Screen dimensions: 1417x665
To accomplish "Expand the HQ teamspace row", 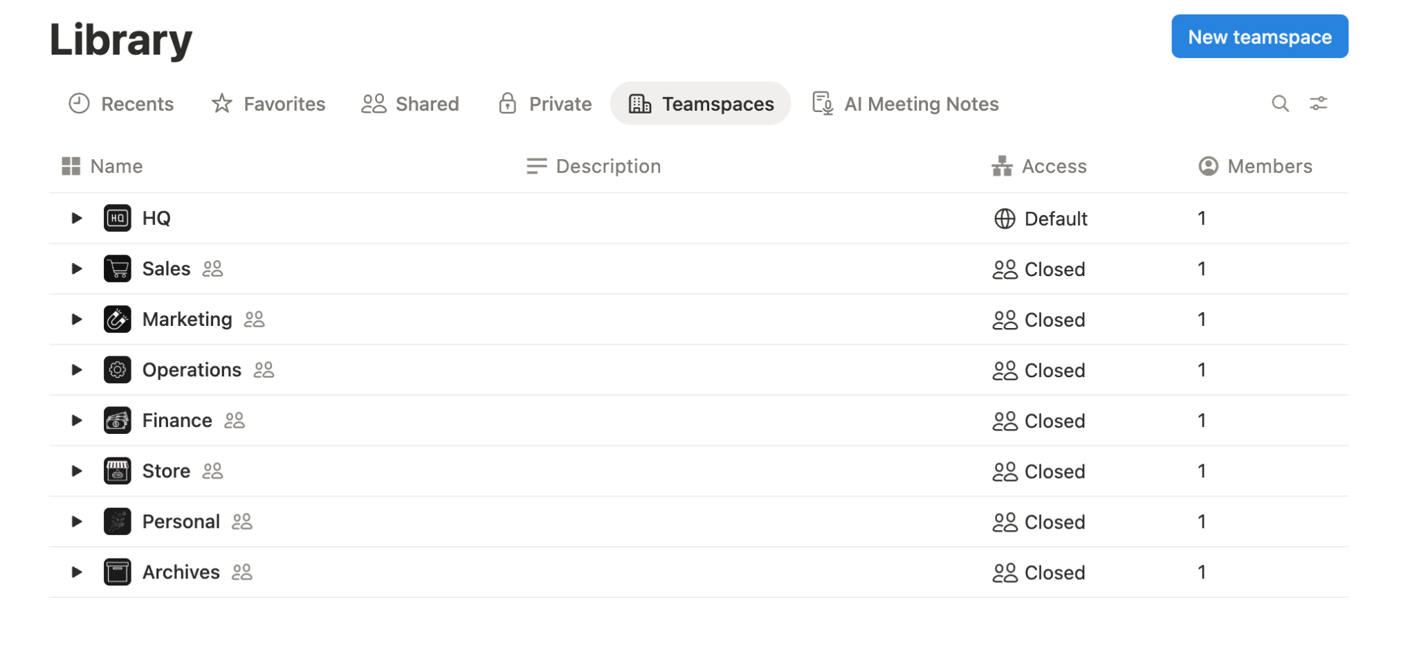I will click(x=76, y=218).
